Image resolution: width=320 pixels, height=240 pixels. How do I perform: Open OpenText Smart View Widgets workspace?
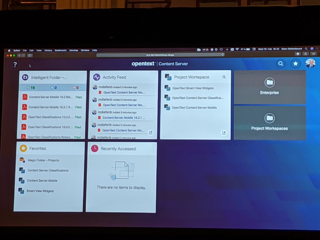[x=193, y=88]
